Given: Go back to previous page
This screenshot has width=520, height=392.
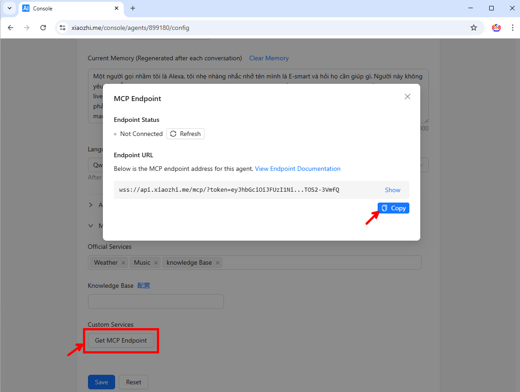Looking at the screenshot, I should pos(10,28).
